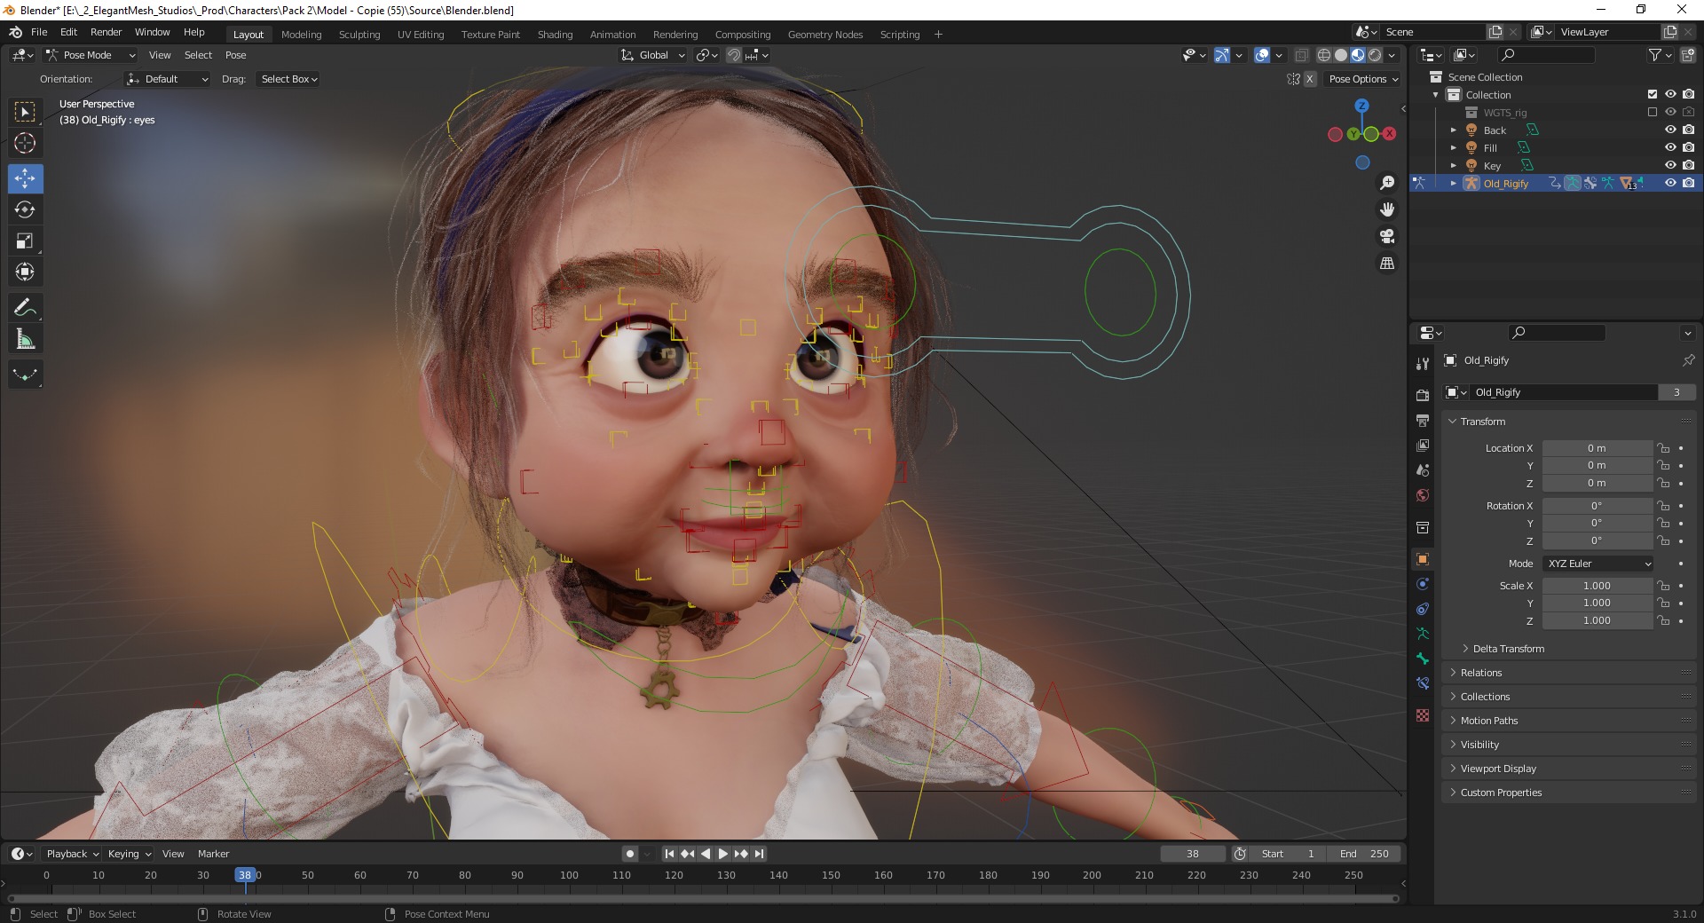The height and width of the screenshot is (923, 1704).
Task: Activate the Breakdowner pose tool
Action: pyautogui.click(x=25, y=375)
